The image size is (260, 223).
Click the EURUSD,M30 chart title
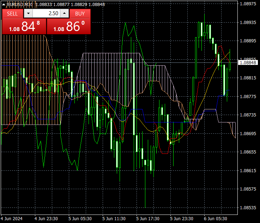[x=20, y=5]
